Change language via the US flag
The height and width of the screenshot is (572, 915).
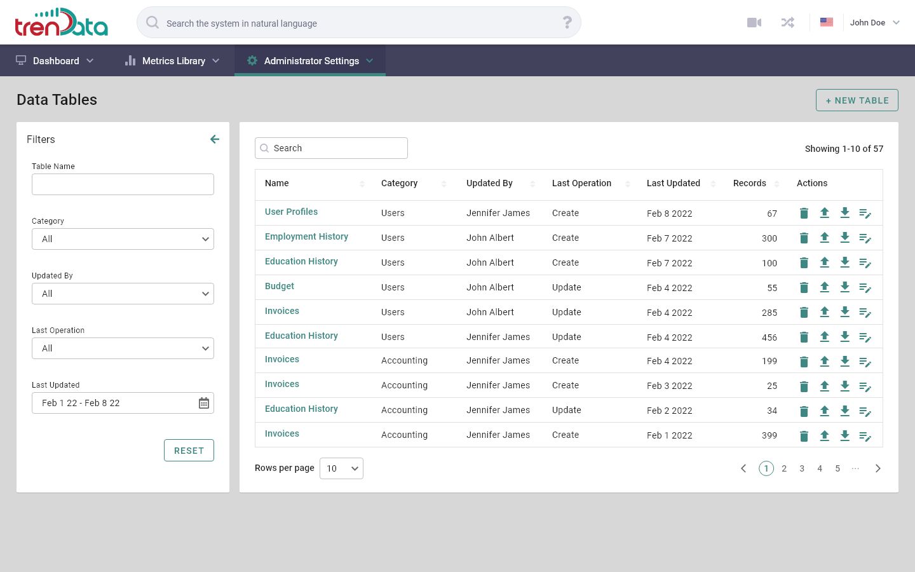(826, 22)
